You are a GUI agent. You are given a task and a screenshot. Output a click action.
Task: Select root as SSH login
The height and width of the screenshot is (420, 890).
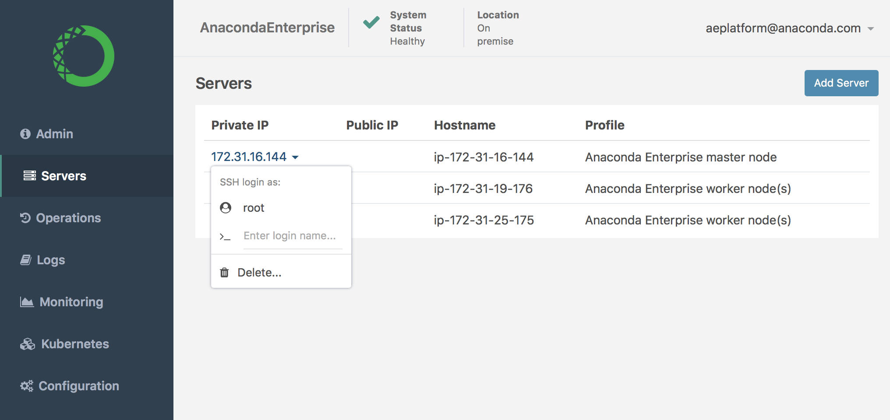pyautogui.click(x=254, y=208)
